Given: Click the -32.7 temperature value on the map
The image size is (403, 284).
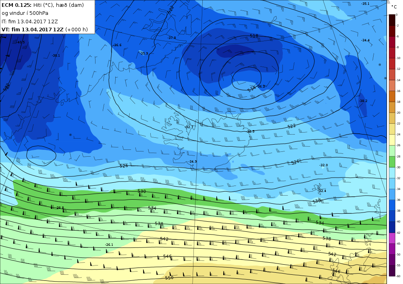Looking at the screenshot, I should click(x=189, y=127).
